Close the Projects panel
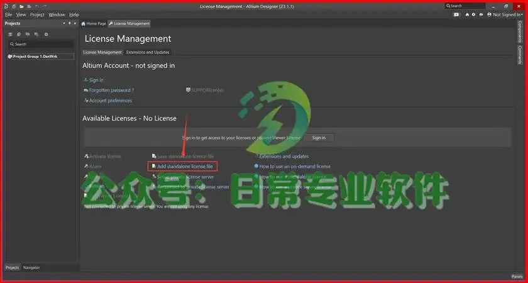The height and width of the screenshot is (283, 528). coord(75,24)
